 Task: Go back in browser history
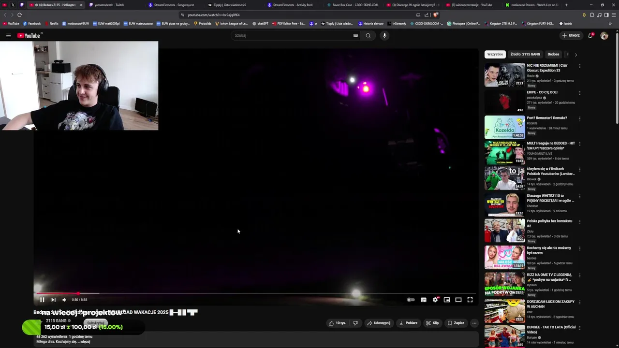tap(5, 15)
